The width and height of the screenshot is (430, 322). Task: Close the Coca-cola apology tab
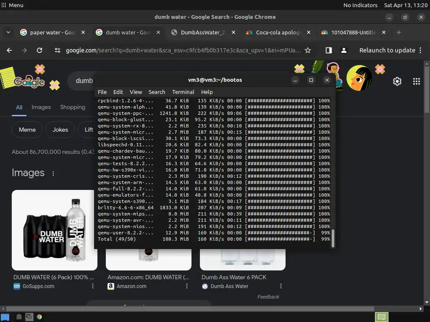[309, 32]
